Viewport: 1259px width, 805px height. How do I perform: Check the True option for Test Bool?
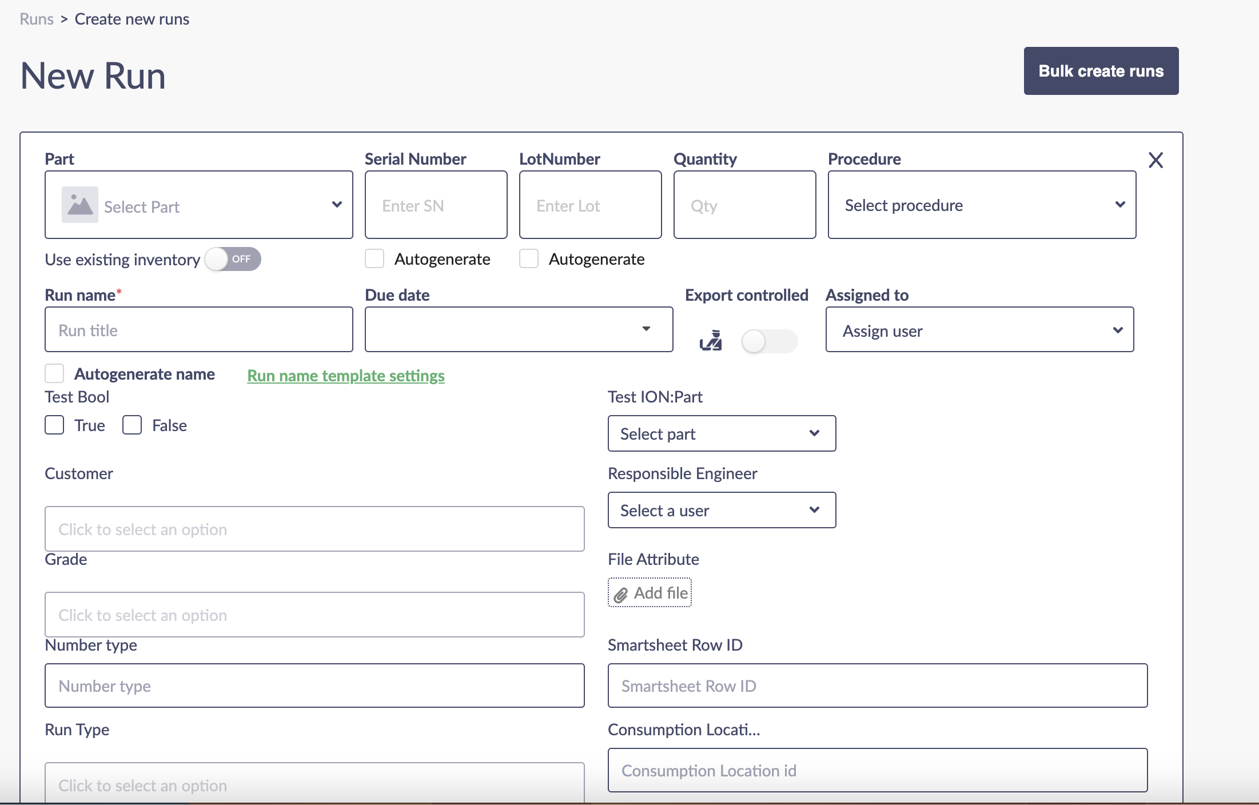click(x=54, y=425)
